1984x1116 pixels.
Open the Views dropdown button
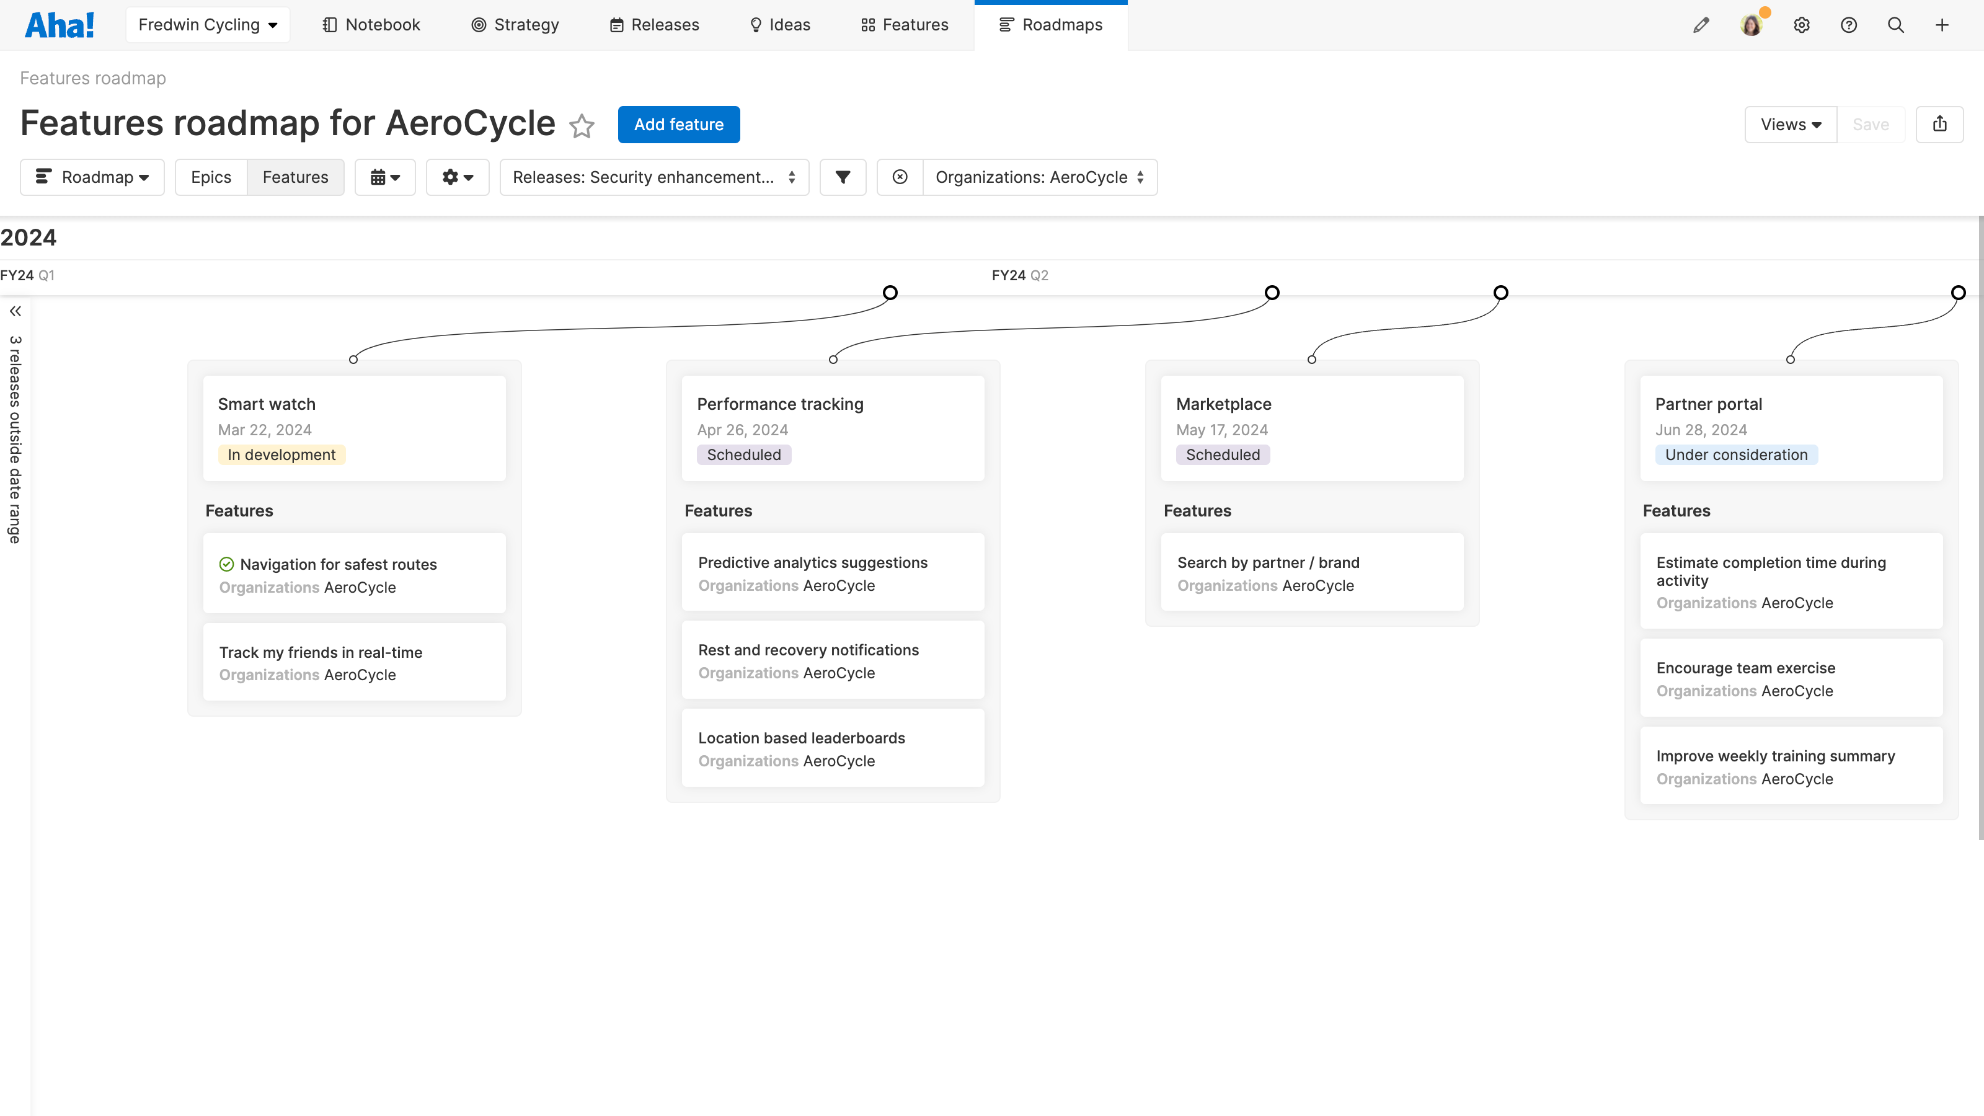coord(1791,124)
